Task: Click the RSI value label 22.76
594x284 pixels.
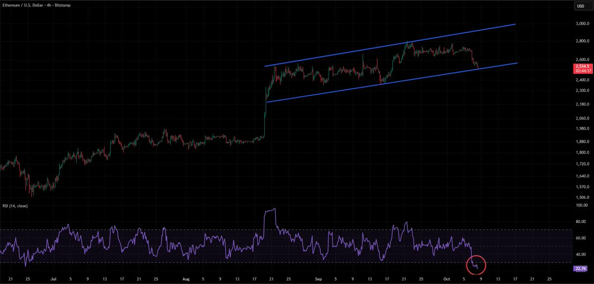Action: [x=581, y=269]
